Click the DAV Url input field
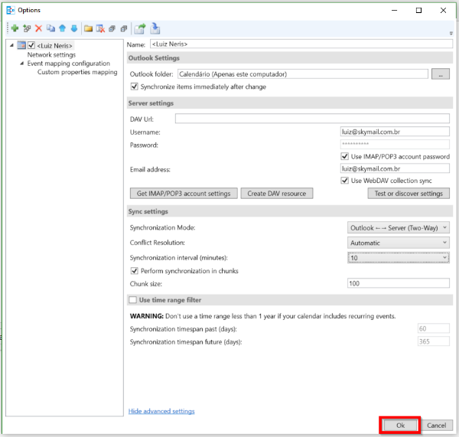 click(x=312, y=119)
